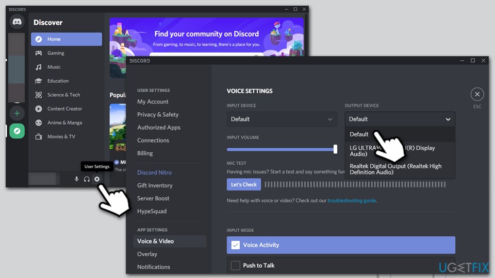Minimize the back Discord window
This screenshot has height=278, width=495.
[286, 9]
